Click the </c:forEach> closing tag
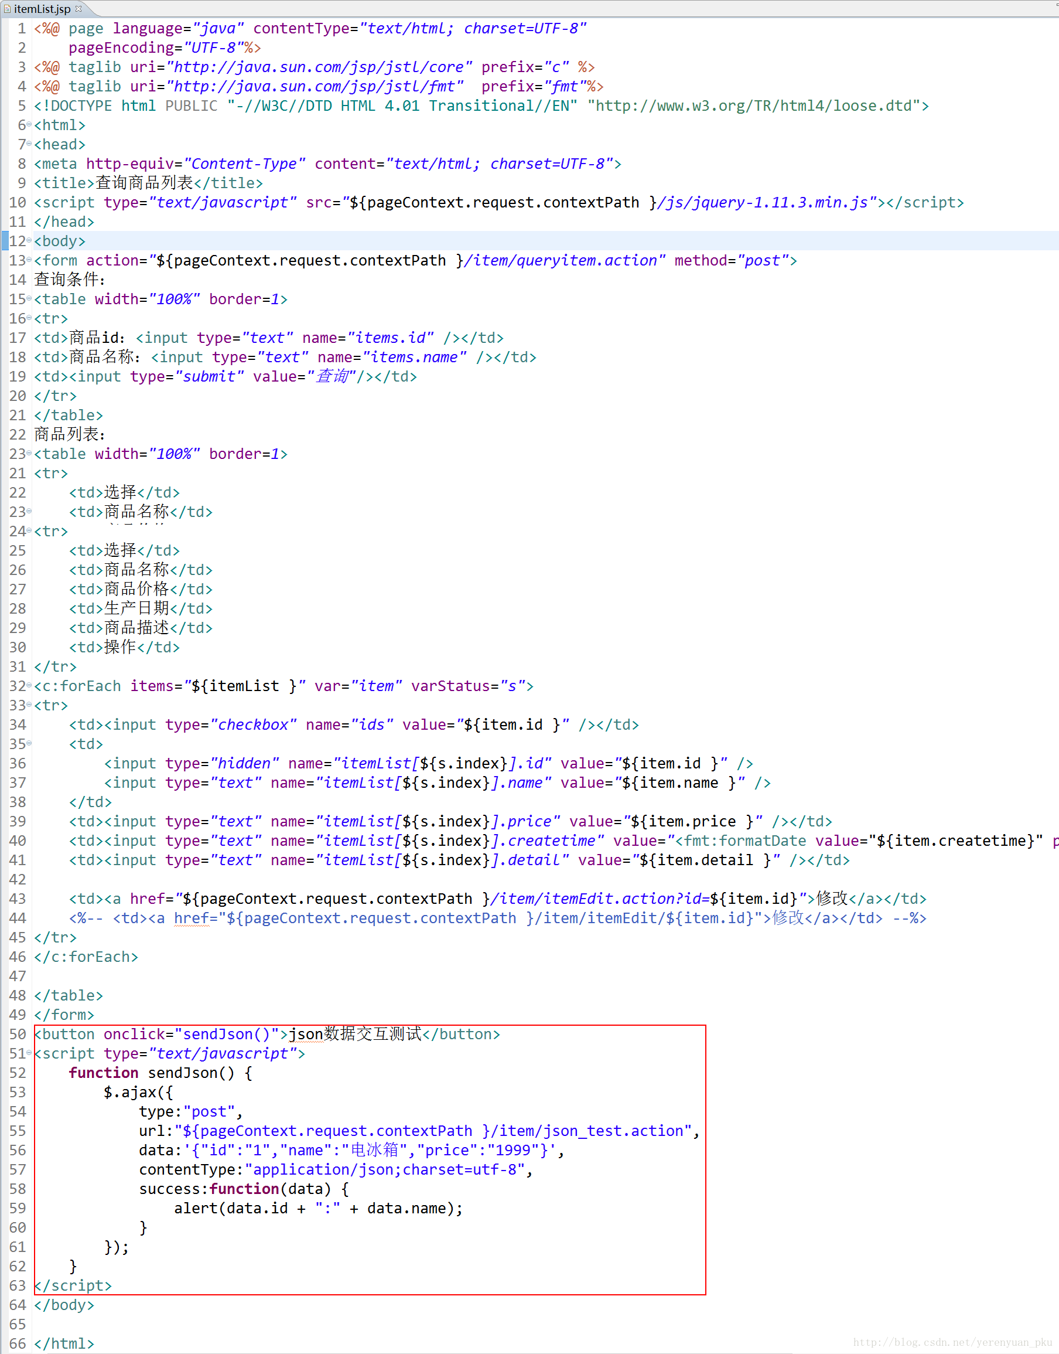Viewport: 1059px width, 1354px height. tap(86, 957)
